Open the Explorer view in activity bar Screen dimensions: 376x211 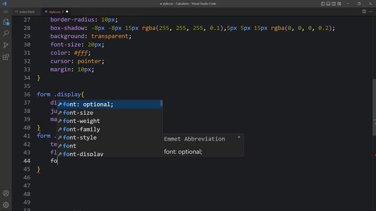(6, 22)
